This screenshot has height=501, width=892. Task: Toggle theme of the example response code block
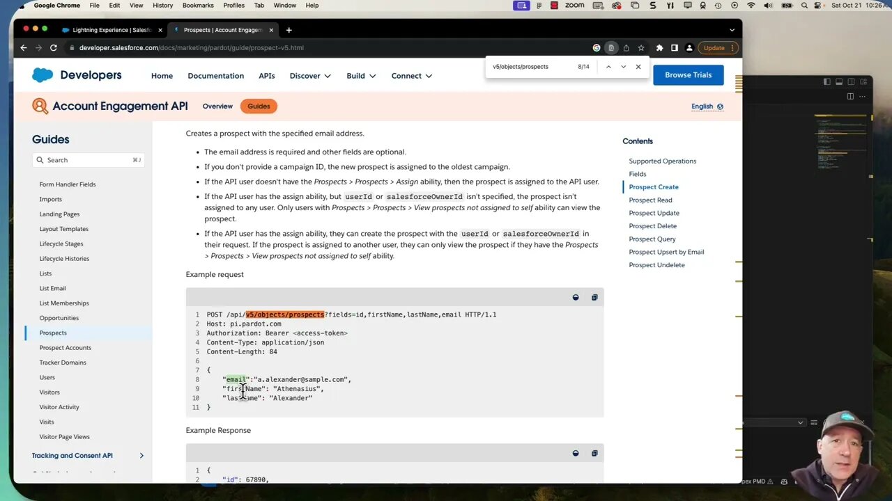pos(576,453)
